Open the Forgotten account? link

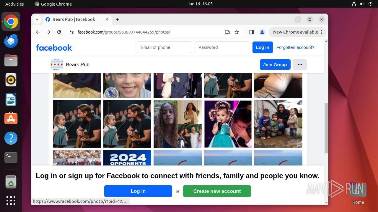295,47
